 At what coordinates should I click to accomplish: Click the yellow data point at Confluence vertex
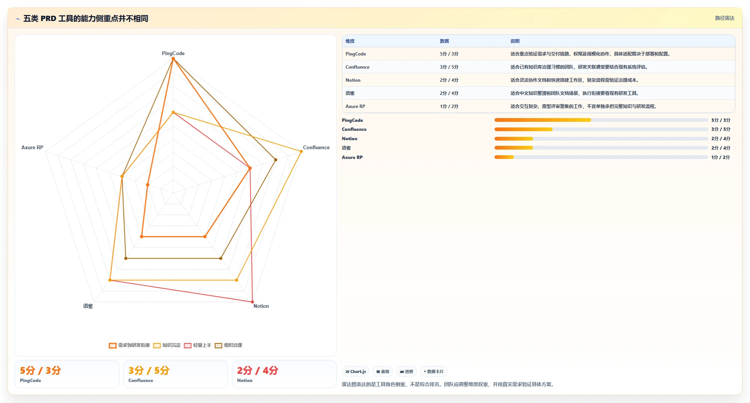coord(301,151)
